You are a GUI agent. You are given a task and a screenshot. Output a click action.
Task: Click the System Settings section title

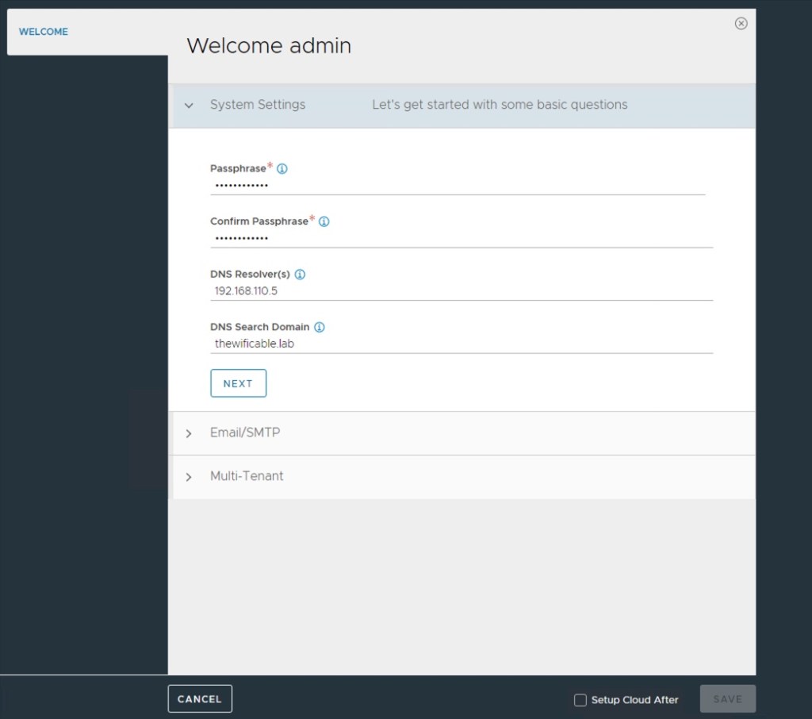[x=258, y=105]
